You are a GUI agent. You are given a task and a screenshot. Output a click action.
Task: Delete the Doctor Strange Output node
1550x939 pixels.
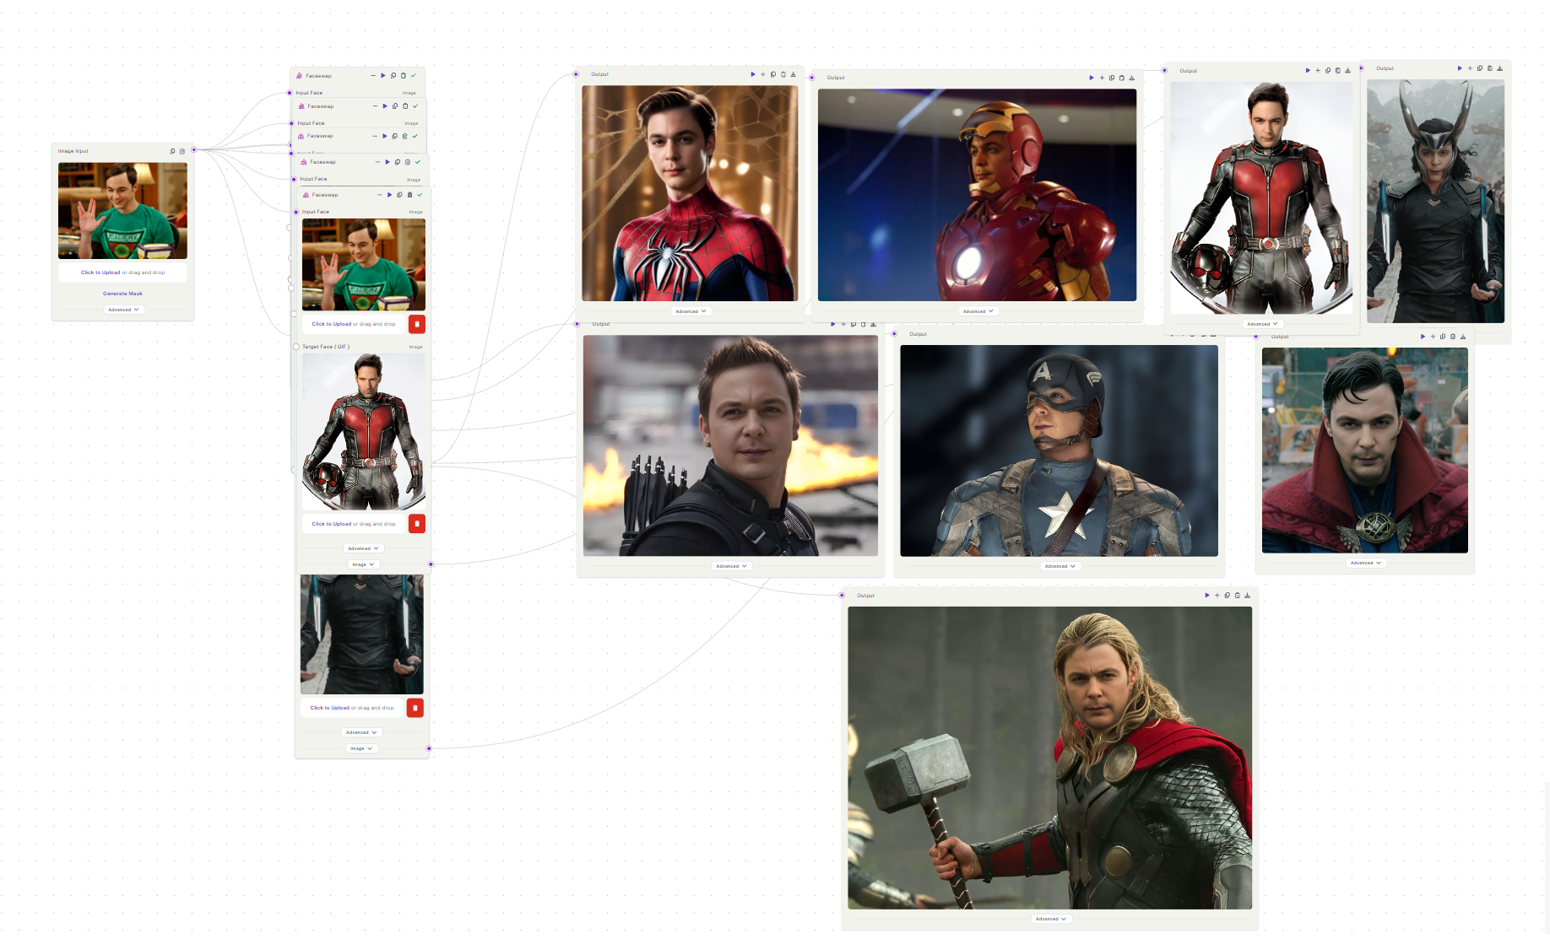click(1453, 337)
